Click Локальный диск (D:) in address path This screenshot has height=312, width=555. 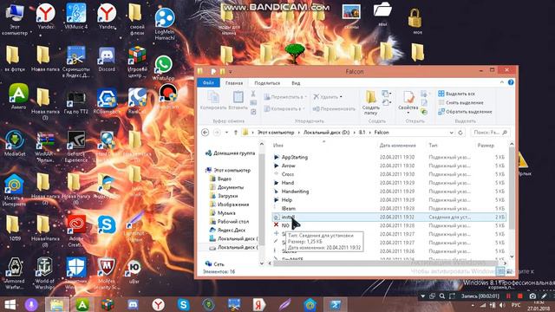pos(326,133)
